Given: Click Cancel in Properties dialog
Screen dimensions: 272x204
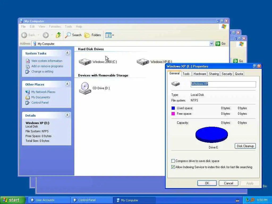Looking at the screenshot, I should tap(228, 183).
